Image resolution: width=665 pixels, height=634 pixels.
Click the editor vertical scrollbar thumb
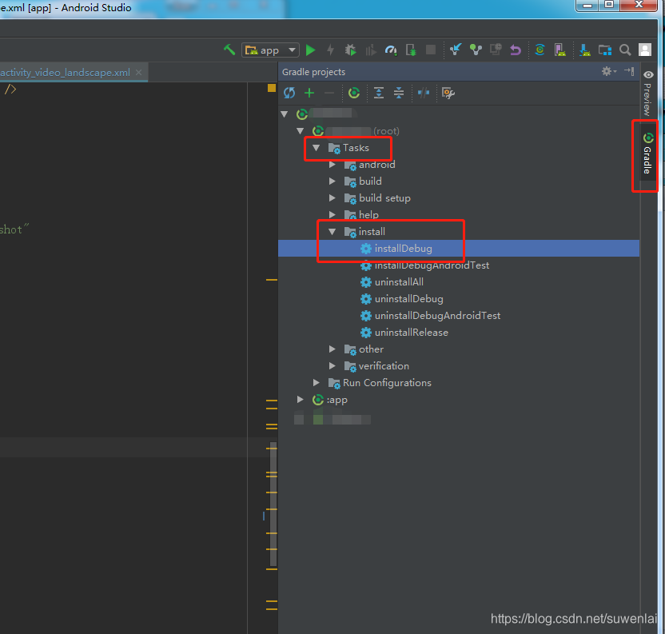point(273,504)
